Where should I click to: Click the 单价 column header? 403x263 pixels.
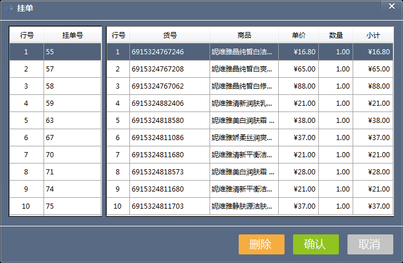[x=298, y=35]
